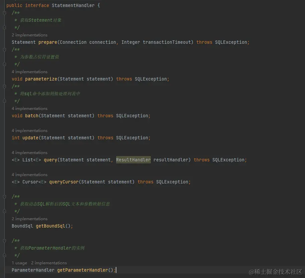Click the '1 usage' hint above getParameterHandler
This screenshot has width=305, height=278.
coord(19,263)
